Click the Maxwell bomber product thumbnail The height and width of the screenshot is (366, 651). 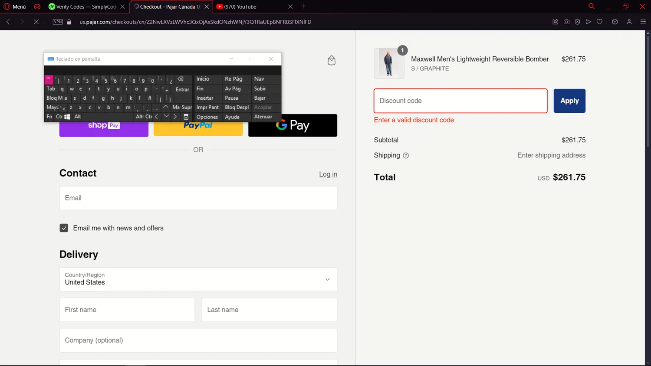pos(389,63)
